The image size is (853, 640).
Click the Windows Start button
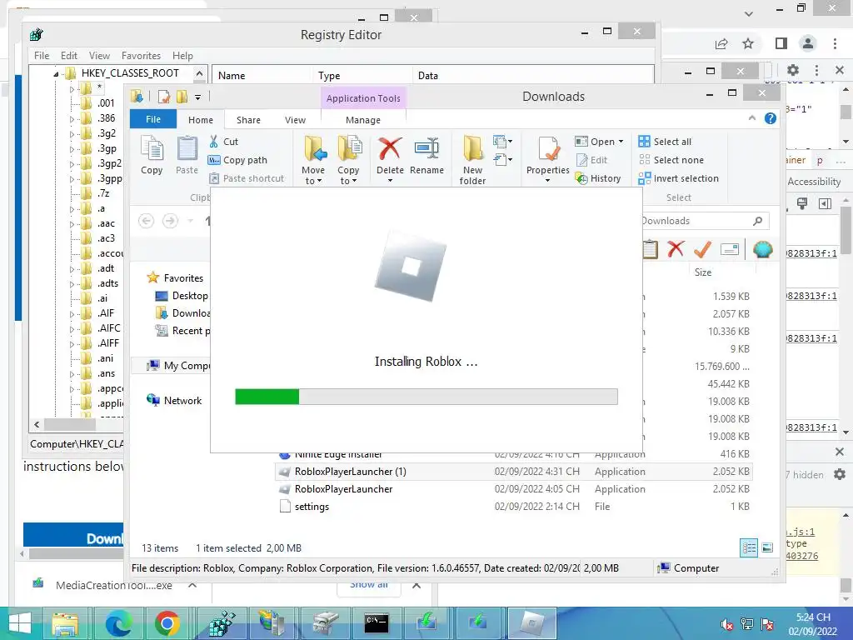20,623
